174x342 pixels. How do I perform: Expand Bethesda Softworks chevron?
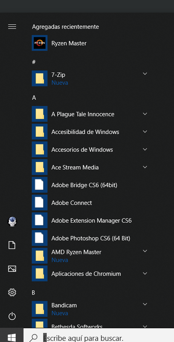[x=145, y=326]
